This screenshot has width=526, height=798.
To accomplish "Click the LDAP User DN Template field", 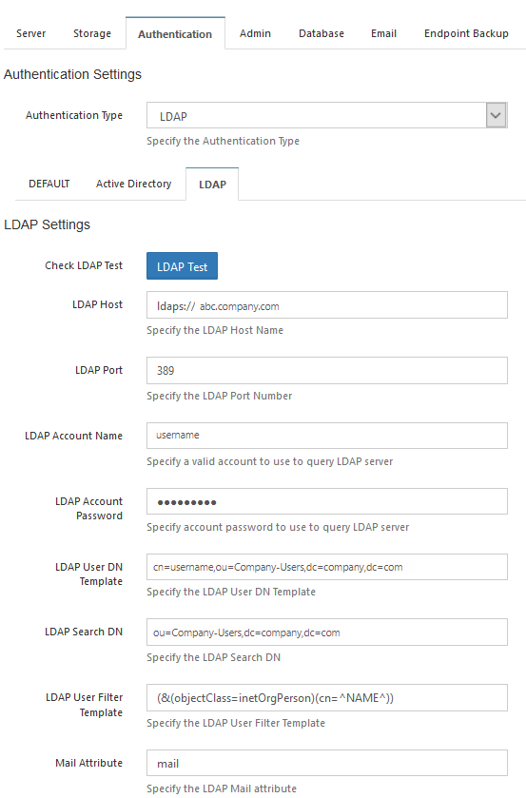I will 327,567.
